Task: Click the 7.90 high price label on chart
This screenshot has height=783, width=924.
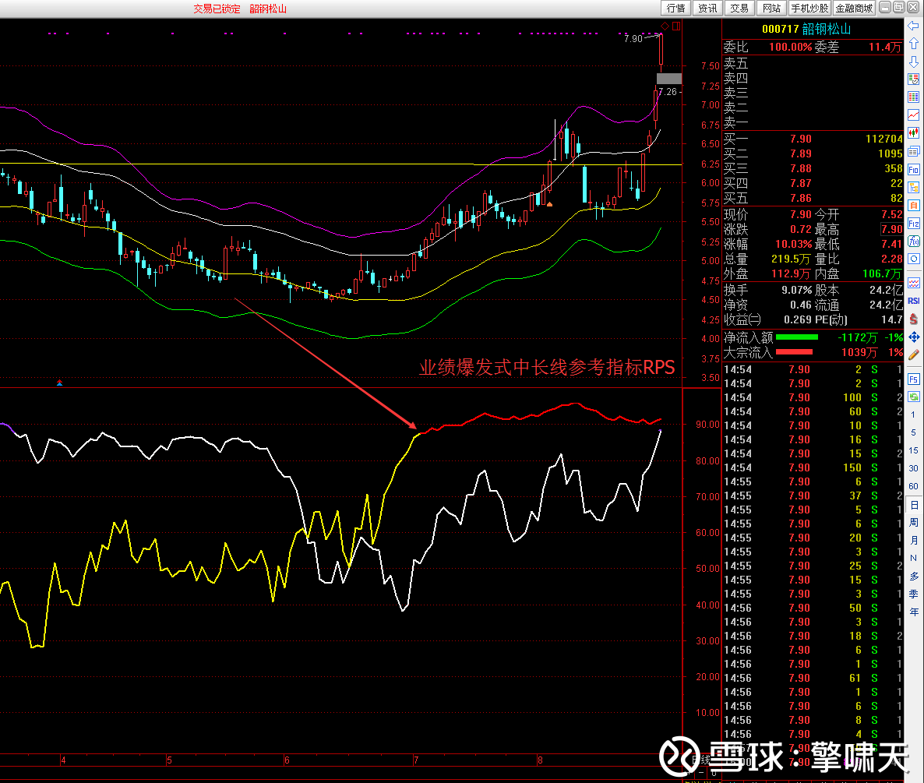Action: [633, 39]
